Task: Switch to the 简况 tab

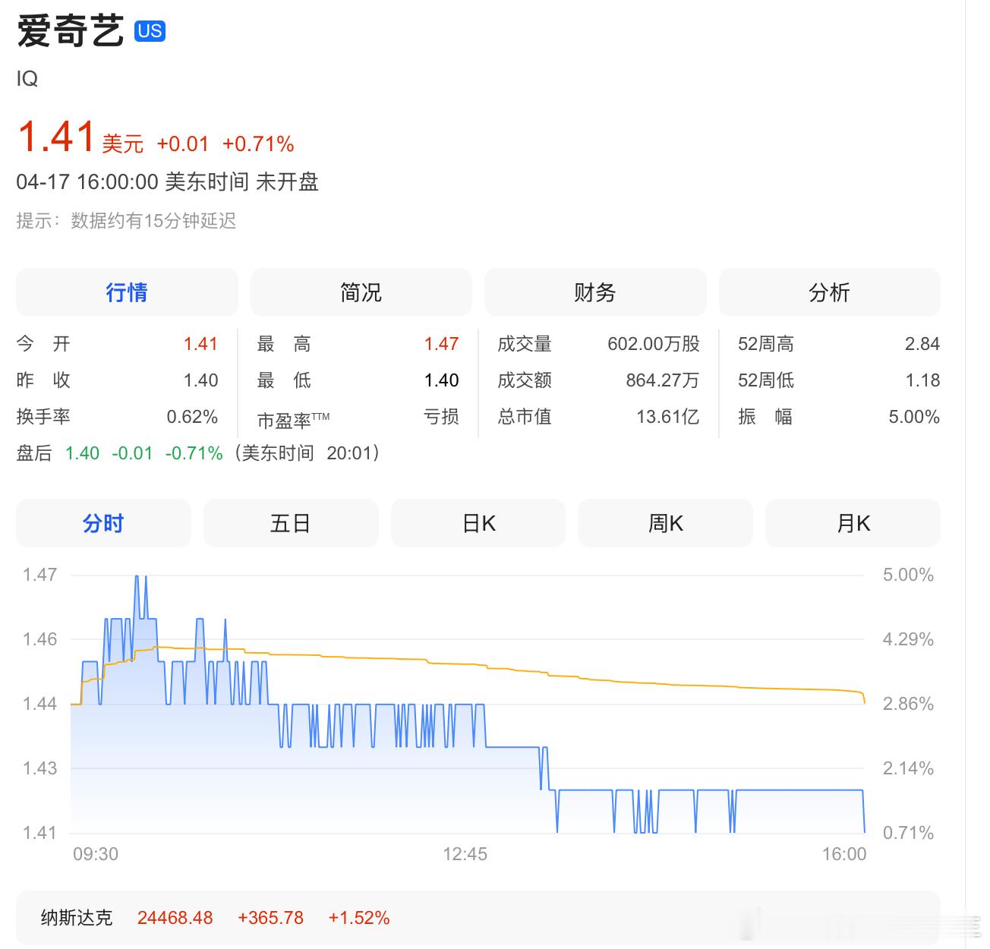Action: tap(361, 292)
